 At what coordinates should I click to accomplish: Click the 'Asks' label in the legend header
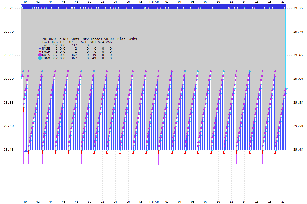(133, 39)
